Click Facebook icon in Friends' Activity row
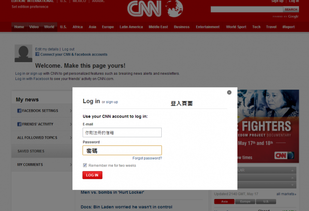The width and height of the screenshot is (309, 211). click(x=19, y=124)
